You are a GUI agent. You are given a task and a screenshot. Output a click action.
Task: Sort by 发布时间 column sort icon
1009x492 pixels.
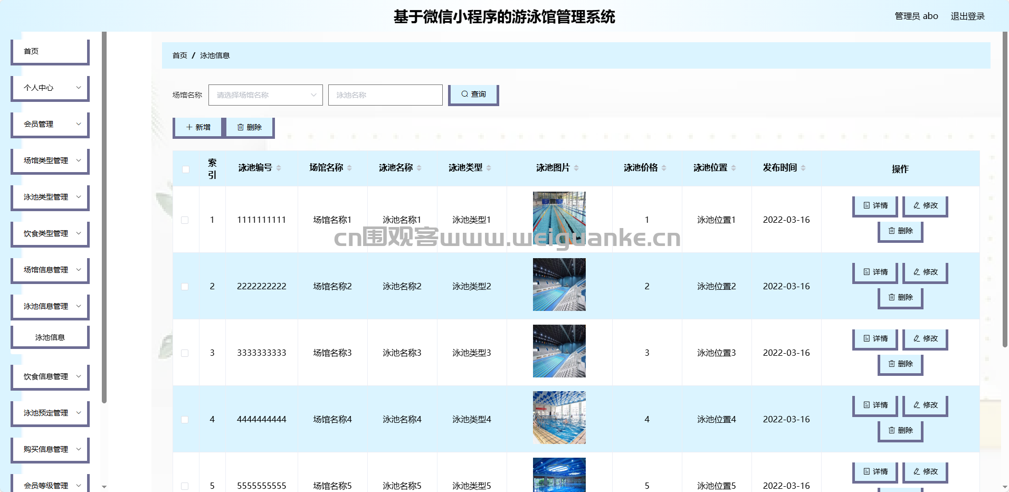click(x=803, y=168)
